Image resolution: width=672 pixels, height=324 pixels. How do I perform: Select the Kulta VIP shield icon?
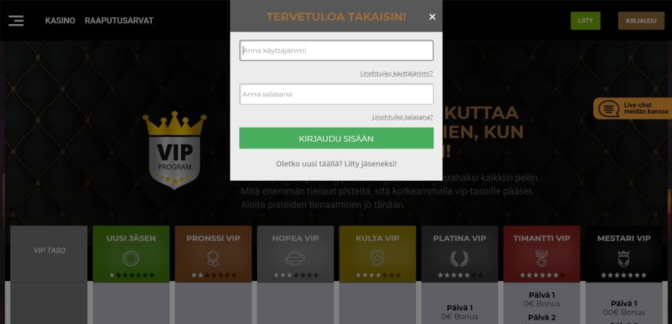377,259
